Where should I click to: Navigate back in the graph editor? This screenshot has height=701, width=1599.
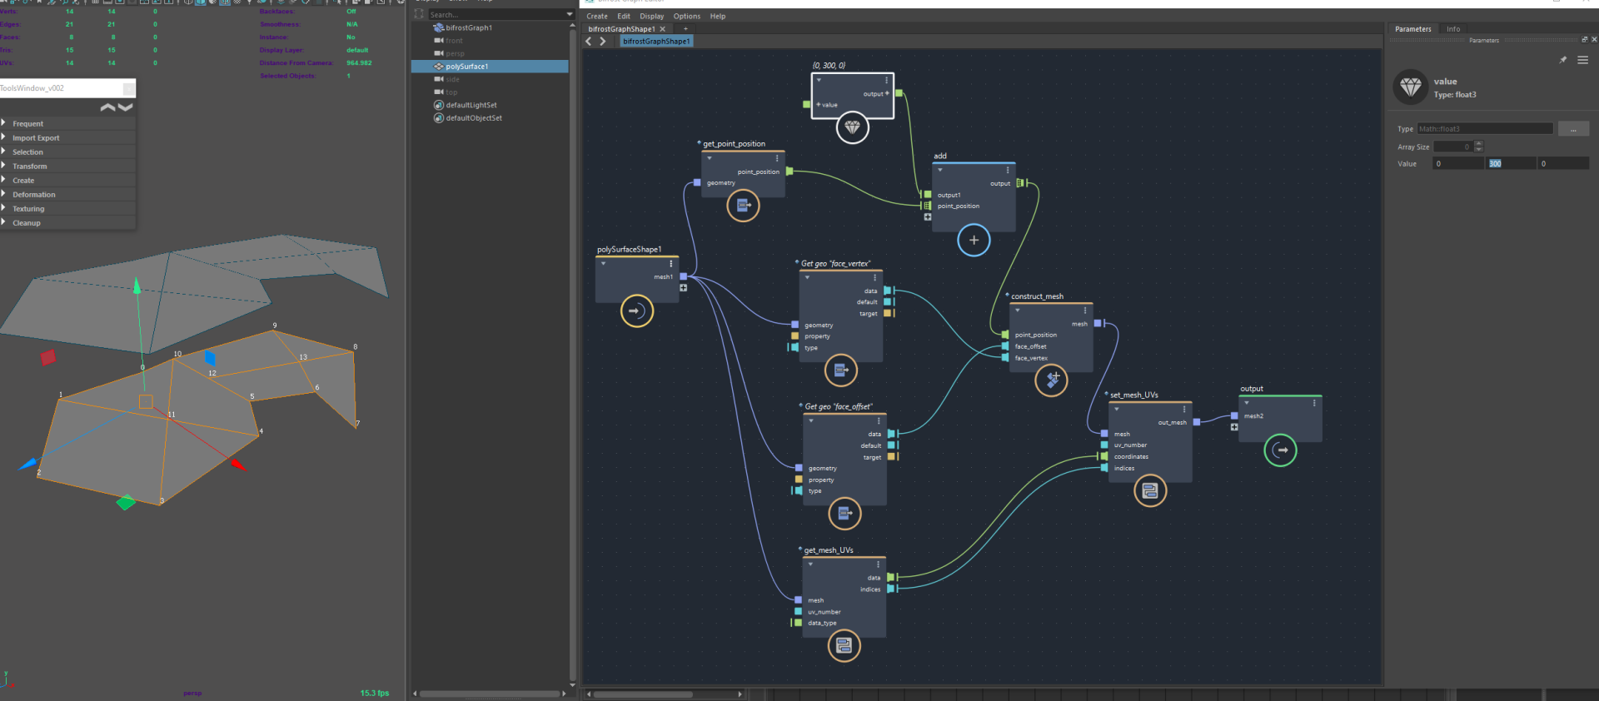[589, 42]
